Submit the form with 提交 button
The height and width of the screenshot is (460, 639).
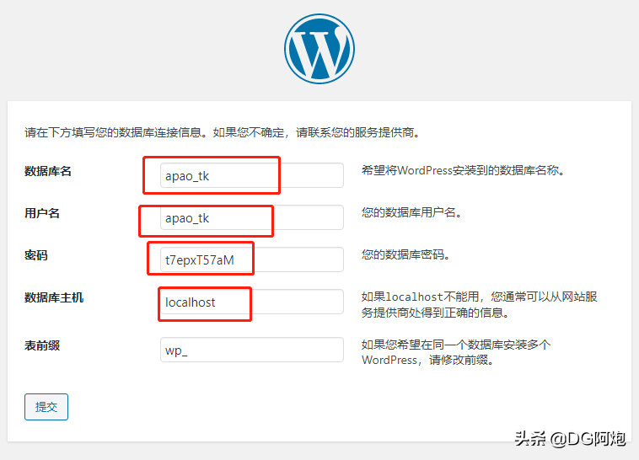click(46, 407)
